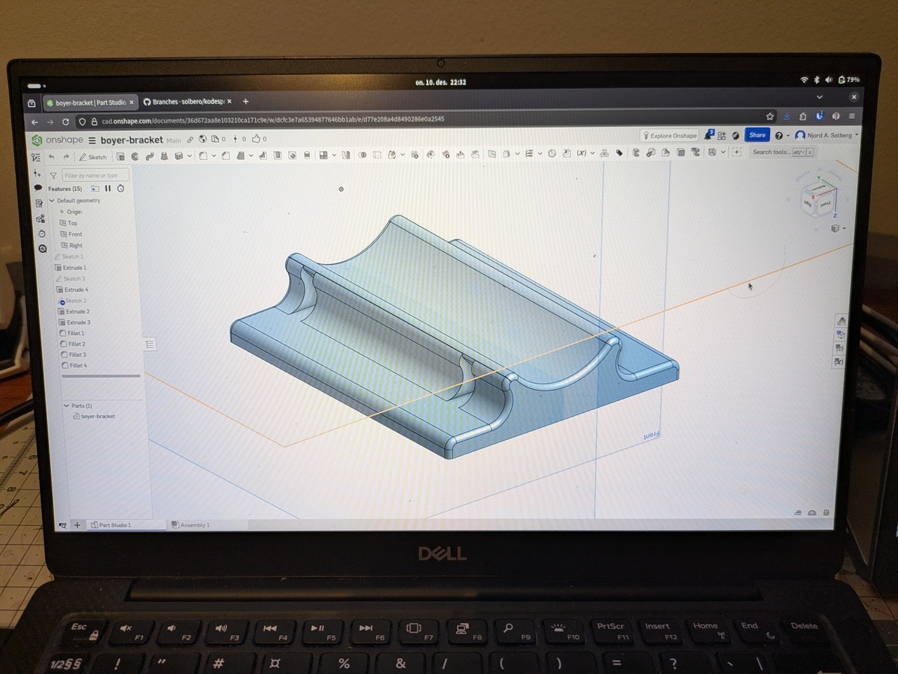Collapse the Default geometry group
The width and height of the screenshot is (898, 674).
point(52,200)
